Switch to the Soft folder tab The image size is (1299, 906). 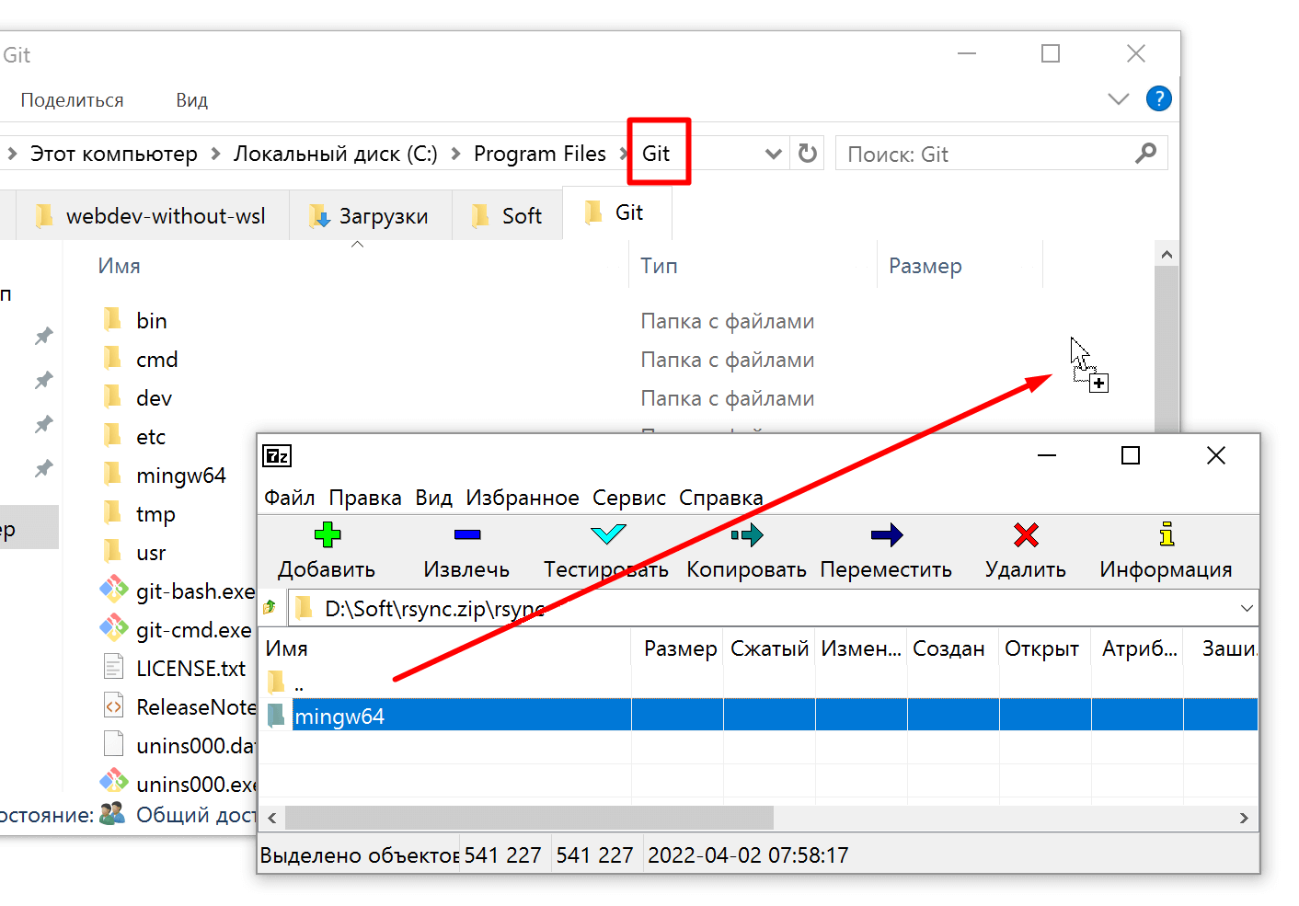(x=507, y=216)
